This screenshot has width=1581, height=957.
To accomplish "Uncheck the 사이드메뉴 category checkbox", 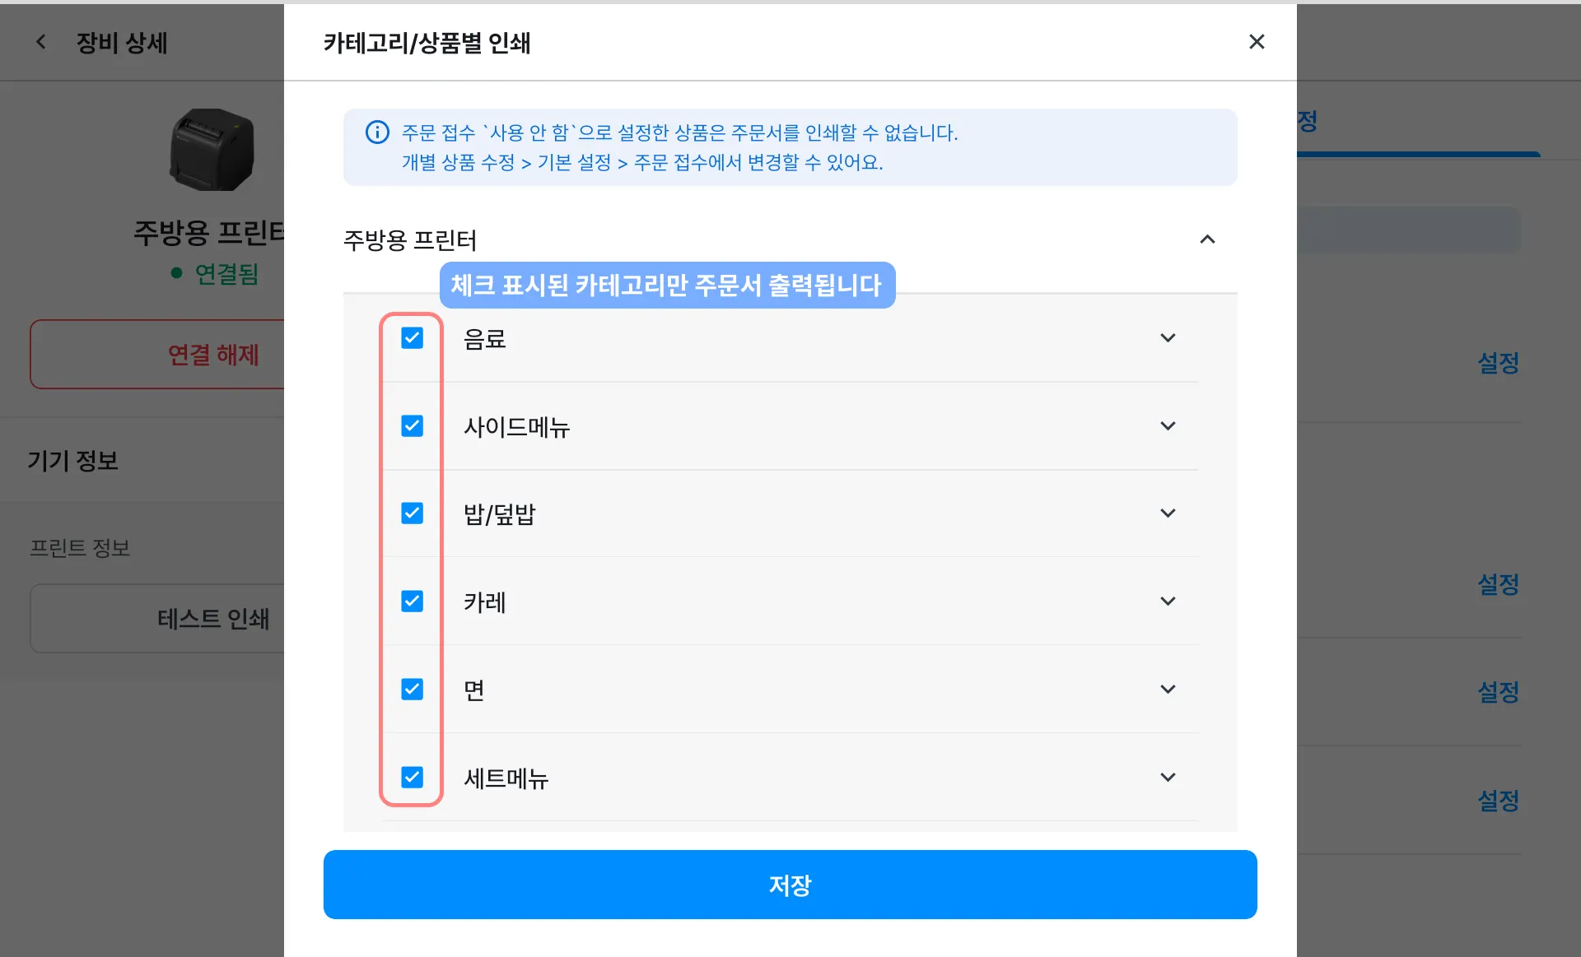I will click(412, 426).
